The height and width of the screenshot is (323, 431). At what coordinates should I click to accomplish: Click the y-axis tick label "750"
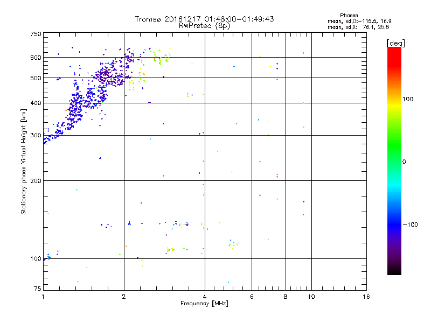(36, 34)
